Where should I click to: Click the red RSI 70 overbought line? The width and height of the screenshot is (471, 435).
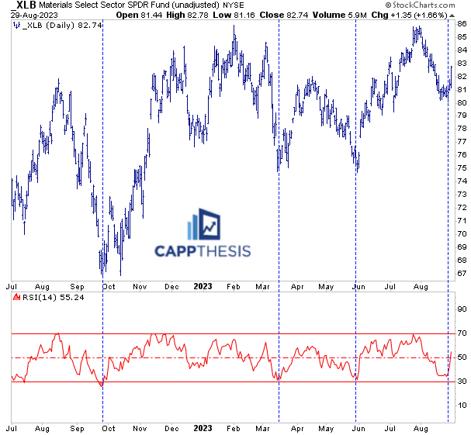tap(233, 333)
